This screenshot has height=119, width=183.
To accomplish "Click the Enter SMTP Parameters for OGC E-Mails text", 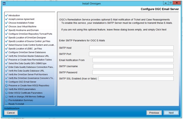I will pyautogui.click(x=82, y=40).
